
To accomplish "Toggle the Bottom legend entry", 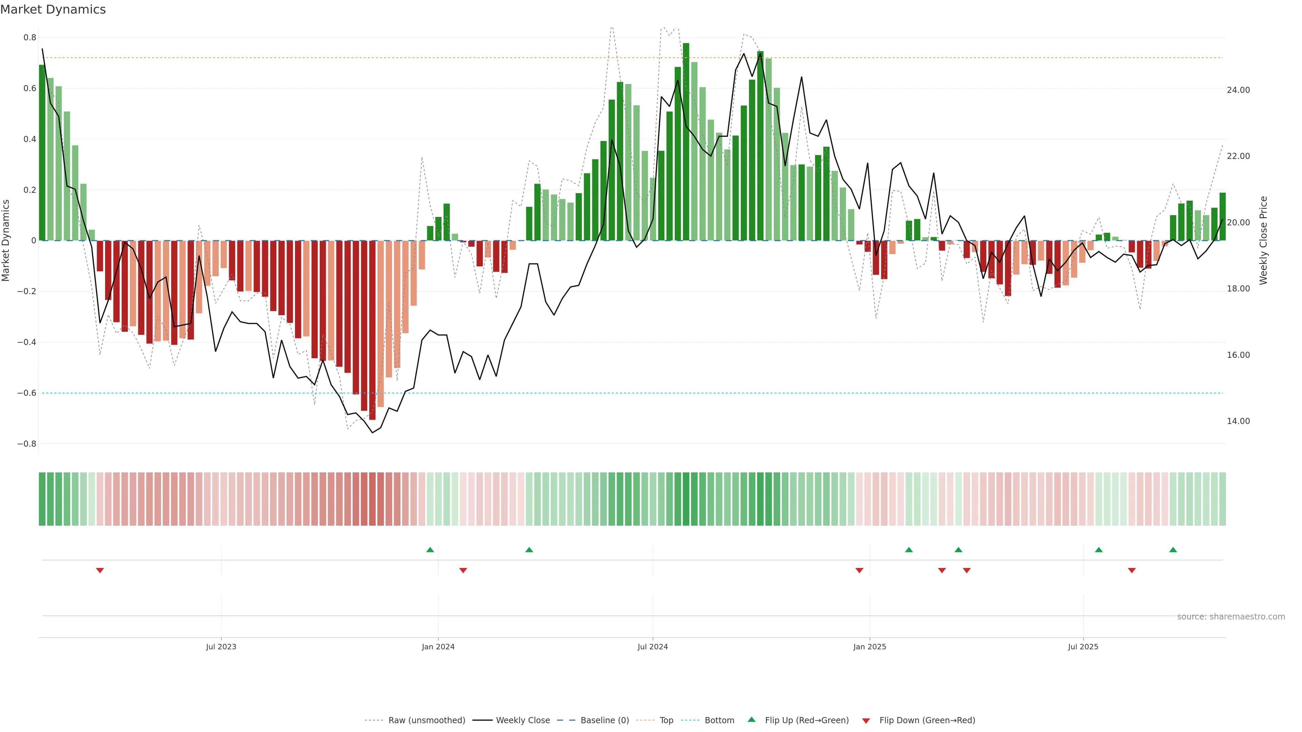I will pos(719,720).
